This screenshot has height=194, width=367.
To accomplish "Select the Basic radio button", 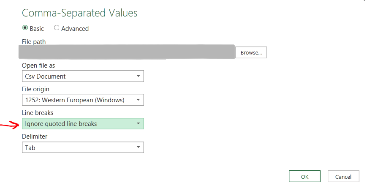I will [25, 28].
